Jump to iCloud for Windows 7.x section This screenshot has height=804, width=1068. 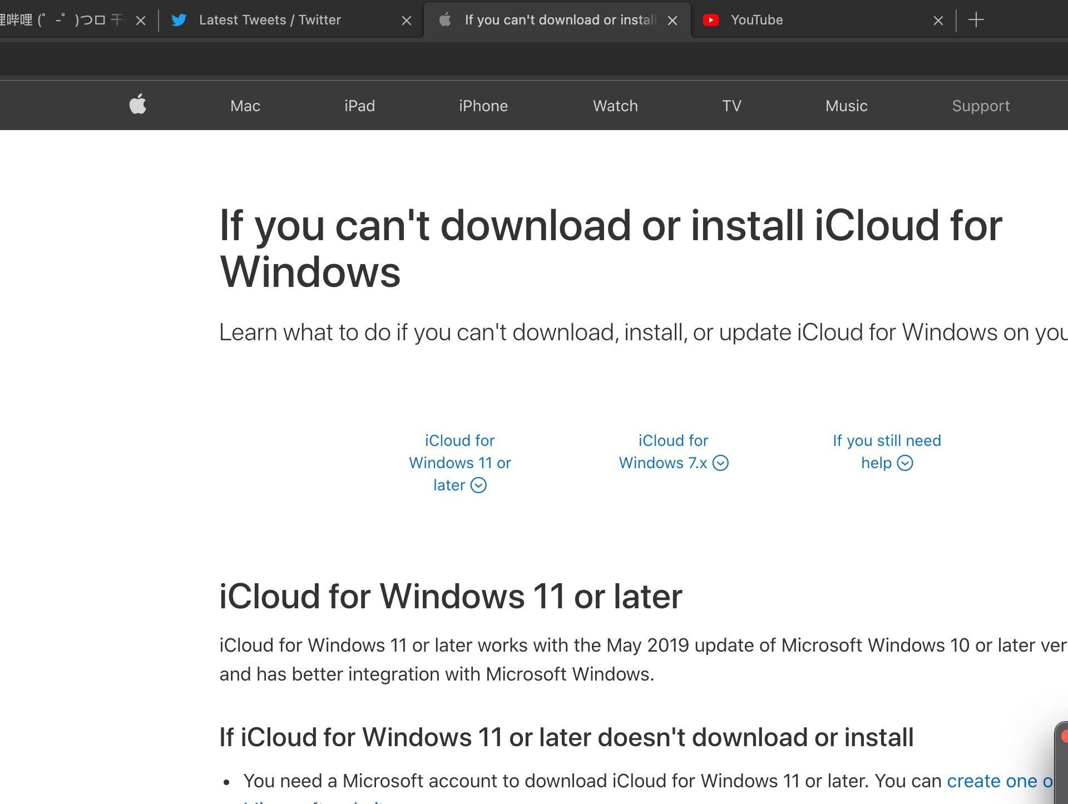click(673, 451)
